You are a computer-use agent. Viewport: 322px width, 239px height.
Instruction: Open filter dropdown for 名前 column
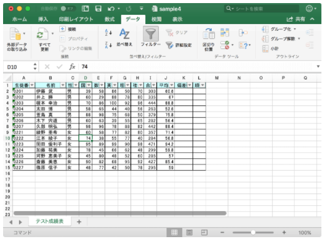(x=63, y=85)
